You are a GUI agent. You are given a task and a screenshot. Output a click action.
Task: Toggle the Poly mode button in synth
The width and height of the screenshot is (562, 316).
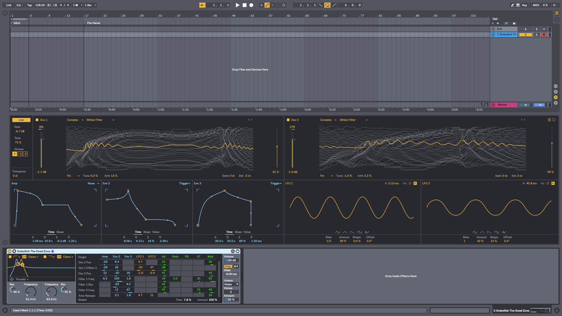pyautogui.click(x=228, y=266)
